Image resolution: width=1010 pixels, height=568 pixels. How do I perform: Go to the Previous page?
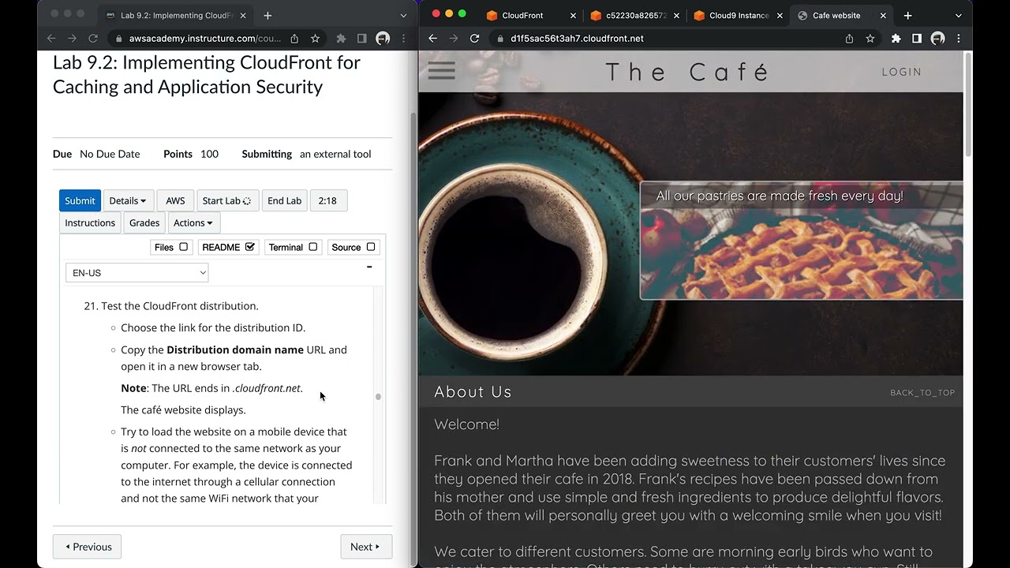coord(88,547)
